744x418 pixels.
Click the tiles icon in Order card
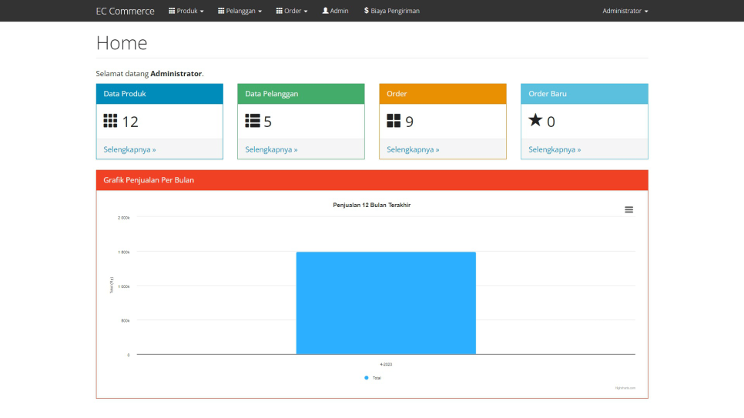coord(394,121)
